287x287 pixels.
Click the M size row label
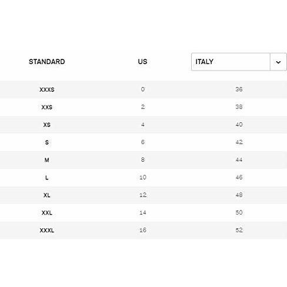point(47,160)
